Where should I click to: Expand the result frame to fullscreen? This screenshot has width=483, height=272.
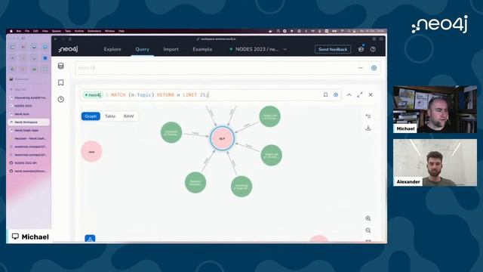click(x=360, y=94)
